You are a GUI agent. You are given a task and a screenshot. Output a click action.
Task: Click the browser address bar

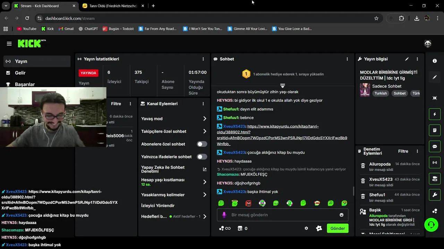[x=208, y=18]
